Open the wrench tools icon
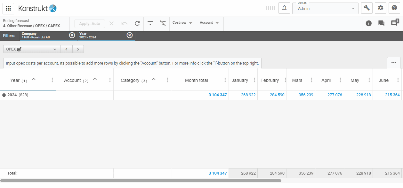 point(367,8)
